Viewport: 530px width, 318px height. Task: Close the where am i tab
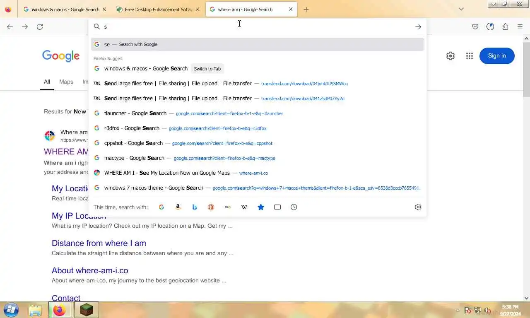pos(290,9)
